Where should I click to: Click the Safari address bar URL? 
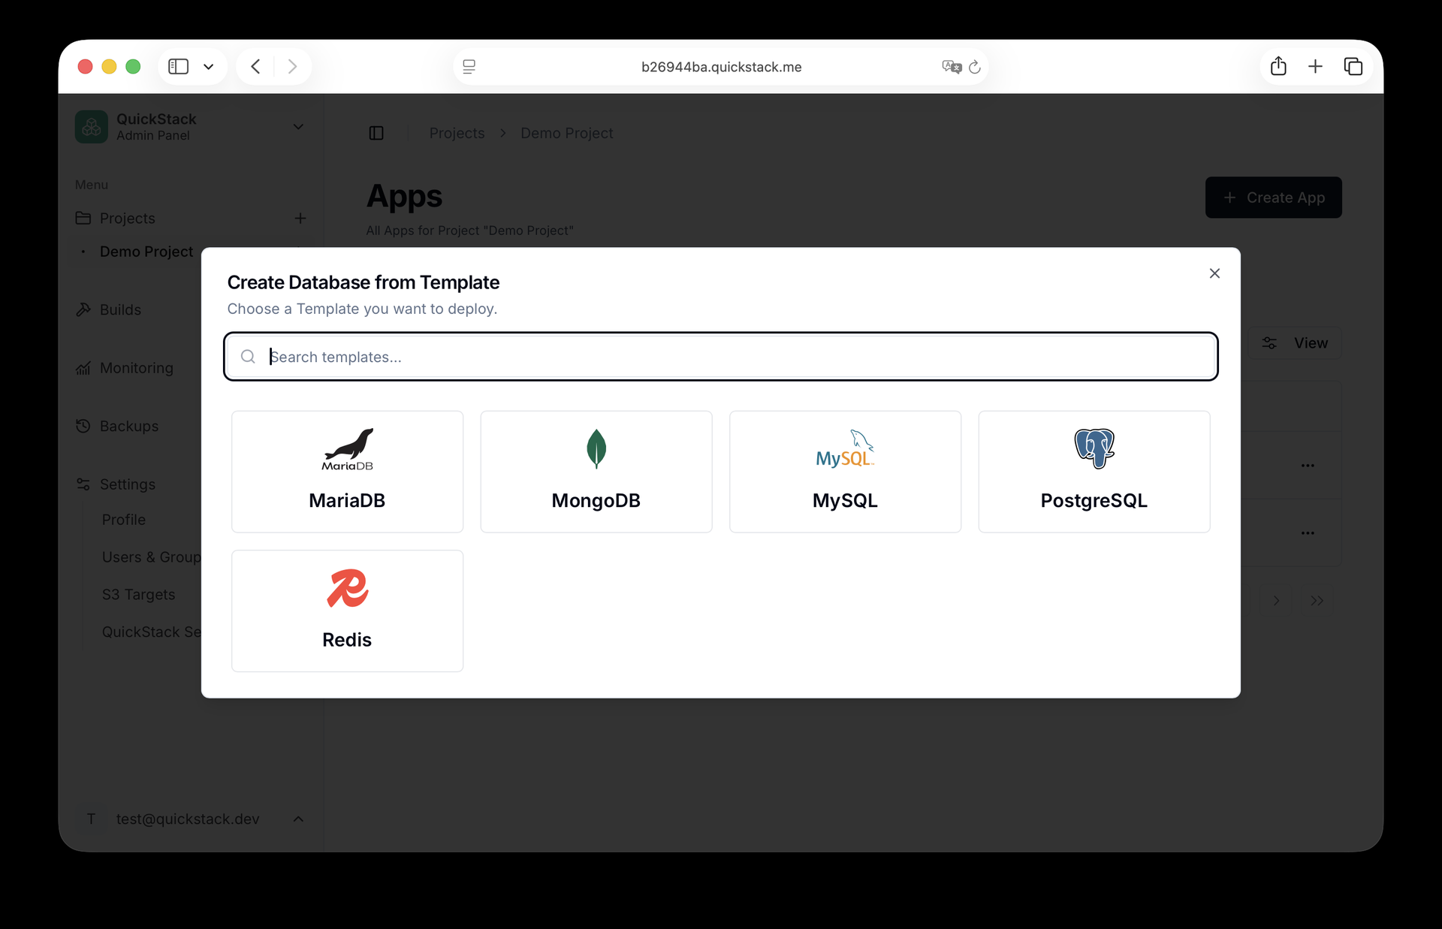(x=721, y=67)
